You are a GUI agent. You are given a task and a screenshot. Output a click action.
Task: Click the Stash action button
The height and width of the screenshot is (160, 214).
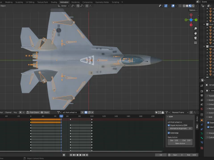[x=45, y=112]
